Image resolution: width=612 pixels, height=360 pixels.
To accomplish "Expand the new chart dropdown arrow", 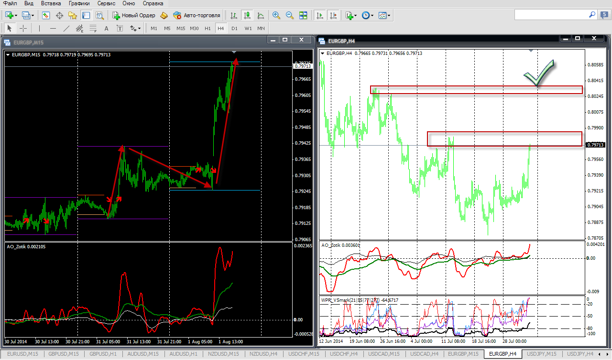I will (16, 16).
